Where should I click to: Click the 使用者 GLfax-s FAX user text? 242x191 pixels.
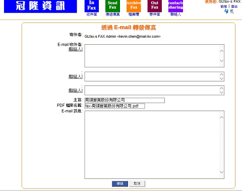pos(223,2)
